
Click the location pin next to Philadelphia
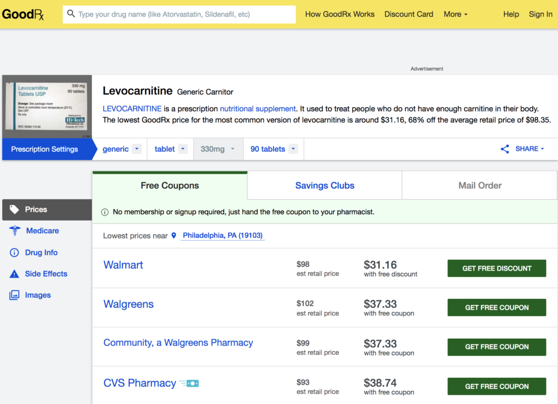click(x=174, y=235)
